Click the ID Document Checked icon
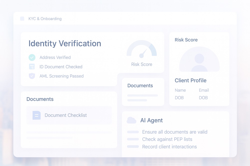Image resolution: width=250 pixels, height=166 pixels. point(32,67)
